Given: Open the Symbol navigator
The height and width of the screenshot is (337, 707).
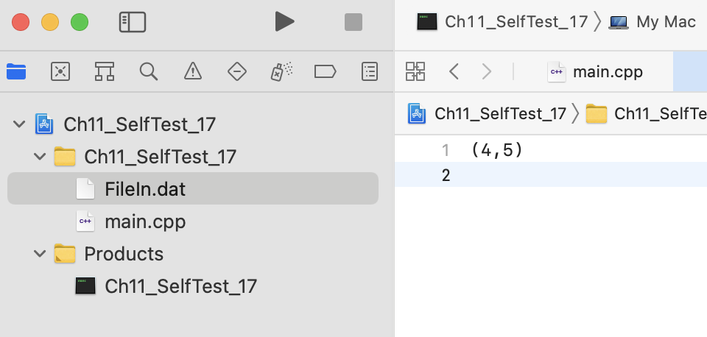Looking at the screenshot, I should click(105, 71).
